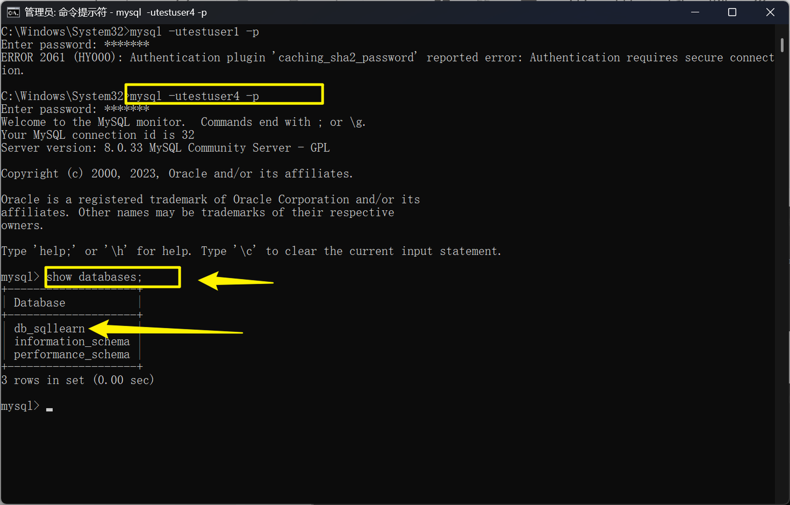The height and width of the screenshot is (505, 790).
Task: Click the db_sqllearn database name
Action: tap(49, 328)
